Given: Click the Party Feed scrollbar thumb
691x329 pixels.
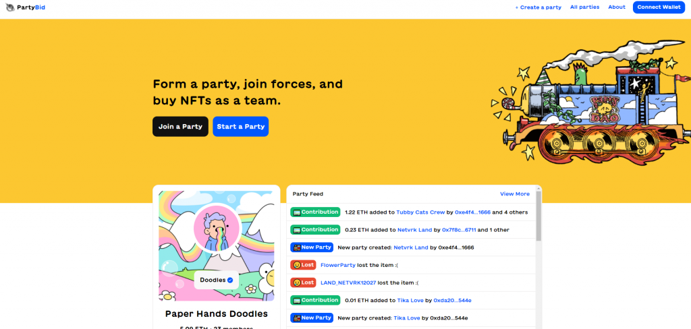Looking at the screenshot, I should [538, 216].
